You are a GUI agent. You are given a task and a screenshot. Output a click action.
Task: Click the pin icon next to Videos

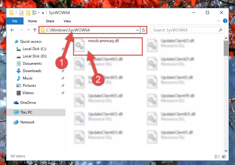63,93
